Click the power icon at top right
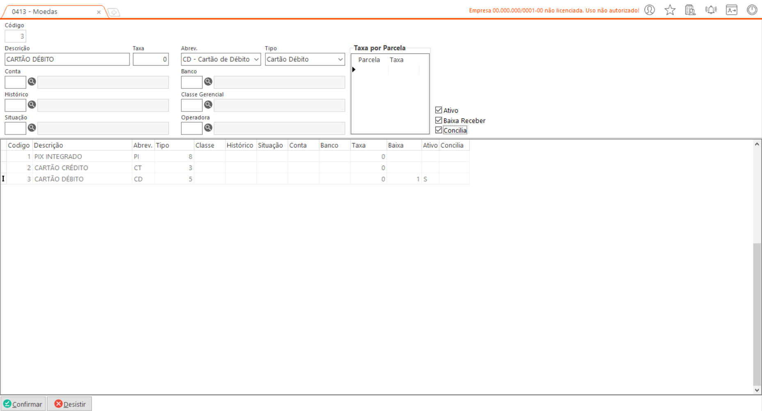762x411 pixels. 752,10
